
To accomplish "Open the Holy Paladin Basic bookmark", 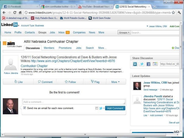I will (44, 18).
